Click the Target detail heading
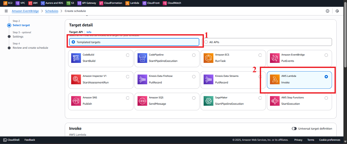The image size is (347, 144). point(81,25)
